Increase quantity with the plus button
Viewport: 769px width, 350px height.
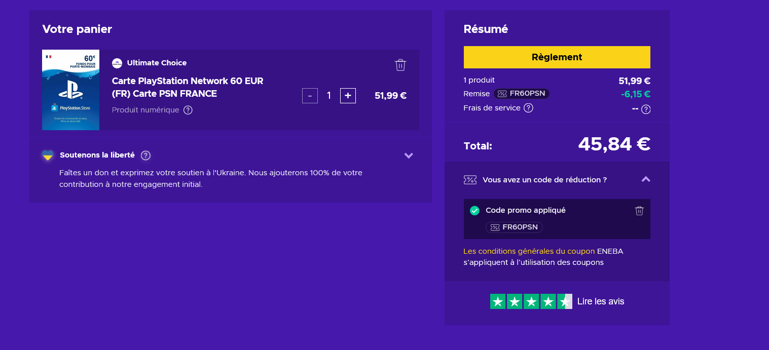348,95
